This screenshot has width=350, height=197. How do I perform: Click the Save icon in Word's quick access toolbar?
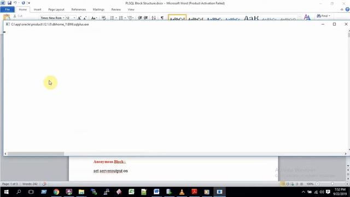pyautogui.click(x=9, y=3)
